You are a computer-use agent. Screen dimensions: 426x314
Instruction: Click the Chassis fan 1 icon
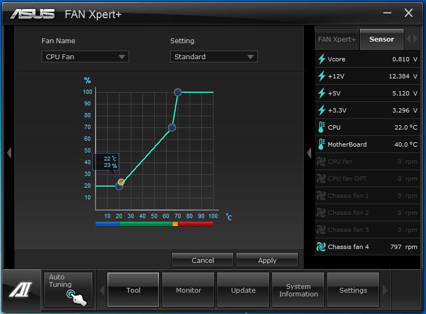(x=321, y=196)
